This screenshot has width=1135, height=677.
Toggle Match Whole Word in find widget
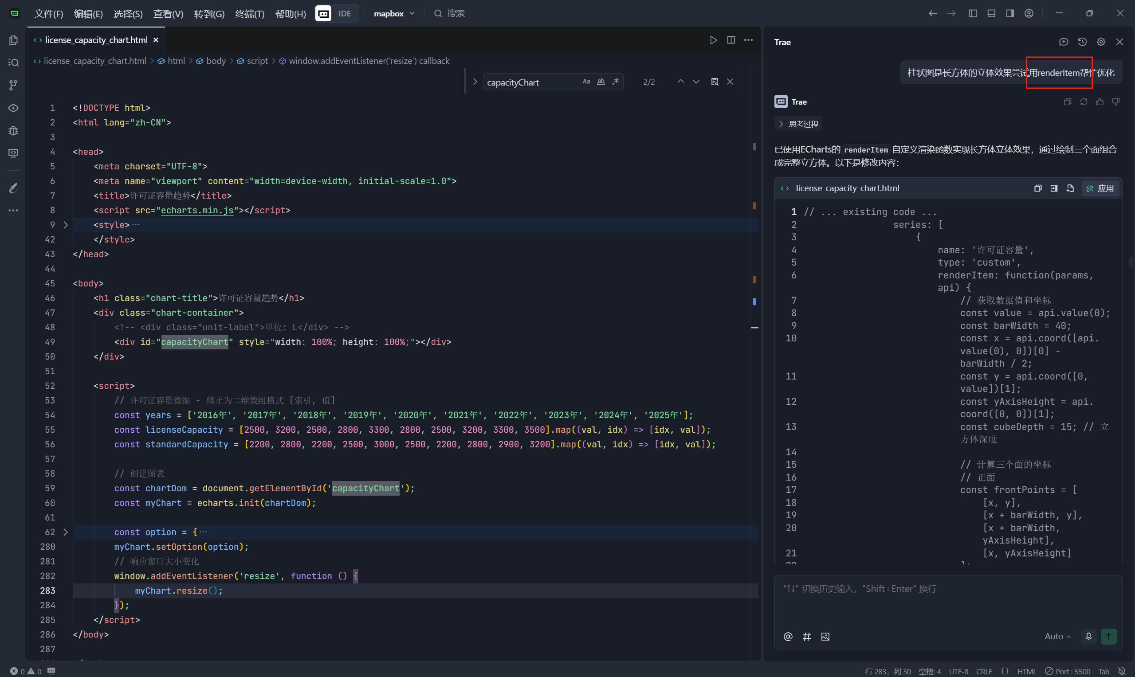click(x=601, y=82)
